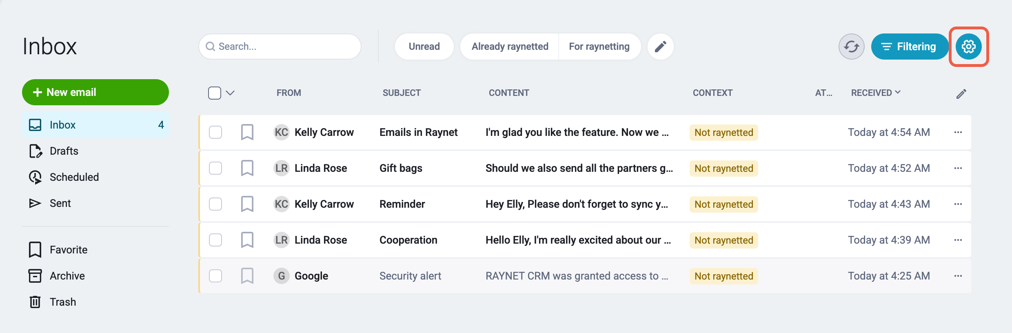This screenshot has width=1012, height=333.
Task: Click the New email button
Action: click(x=95, y=92)
